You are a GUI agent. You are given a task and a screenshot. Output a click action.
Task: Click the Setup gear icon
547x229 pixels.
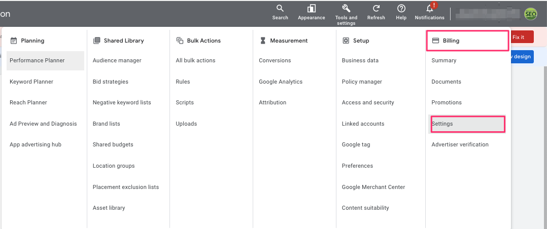pos(346,41)
